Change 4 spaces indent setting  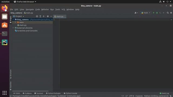click(139, 96)
